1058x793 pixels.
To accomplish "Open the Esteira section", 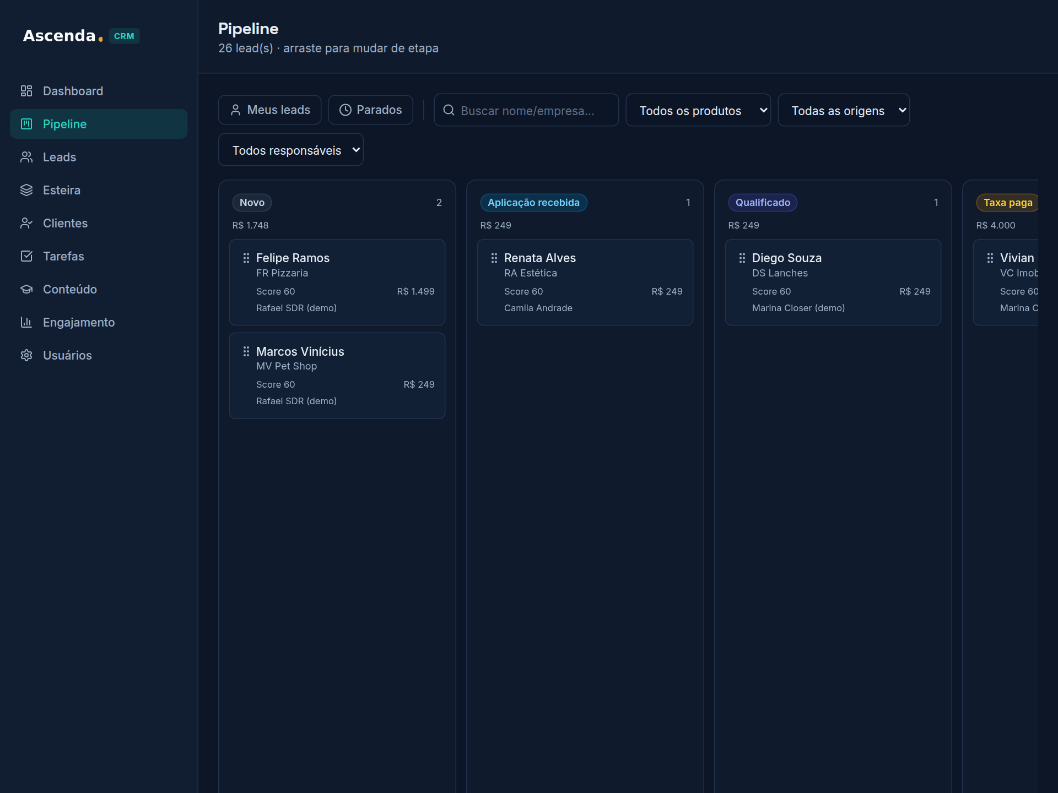I will (x=99, y=190).
